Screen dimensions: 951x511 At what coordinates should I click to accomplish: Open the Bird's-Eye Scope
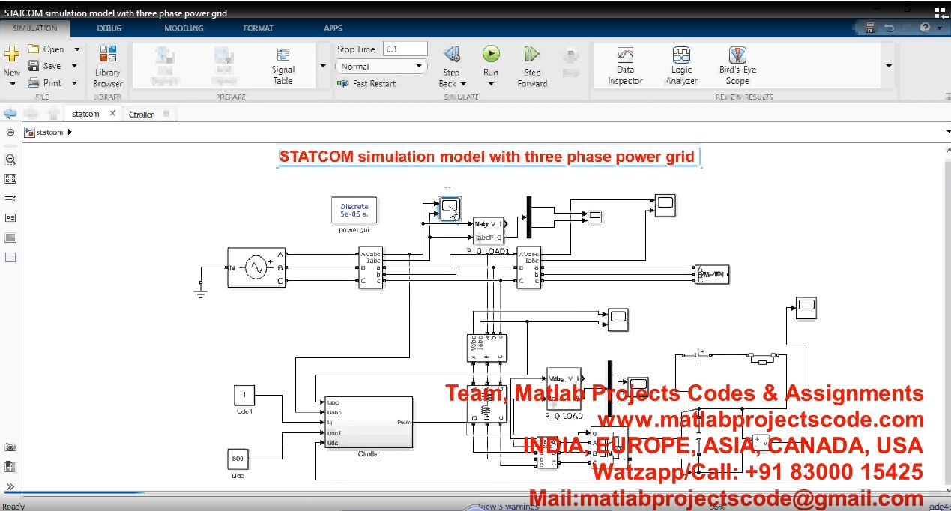[x=737, y=66]
